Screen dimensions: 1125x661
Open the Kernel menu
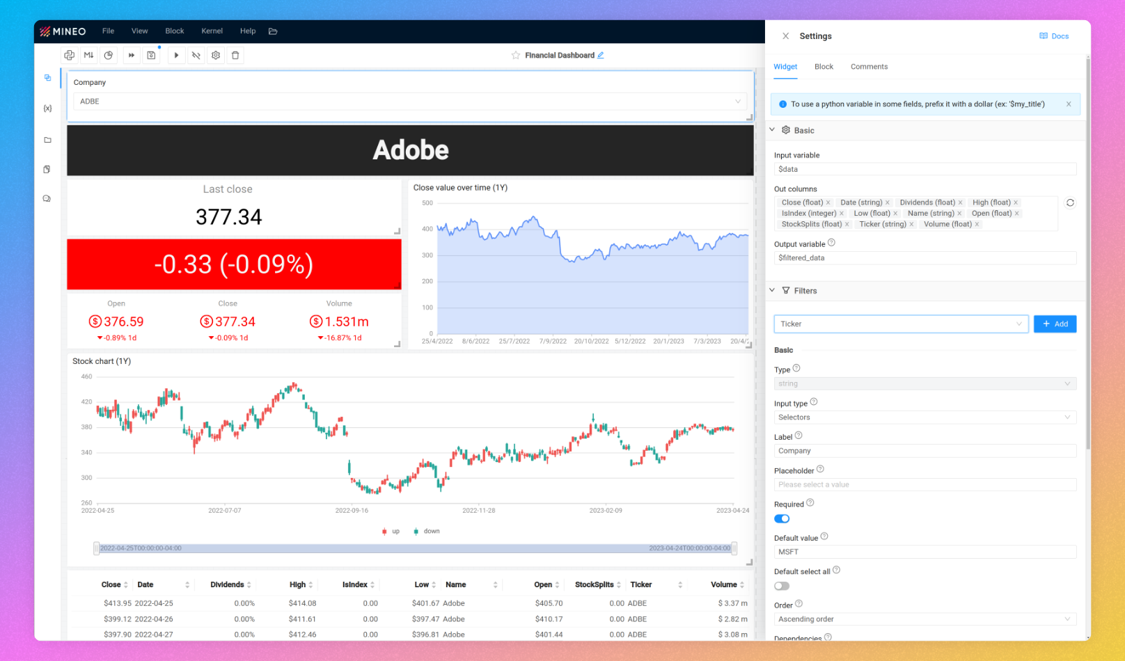pos(212,31)
